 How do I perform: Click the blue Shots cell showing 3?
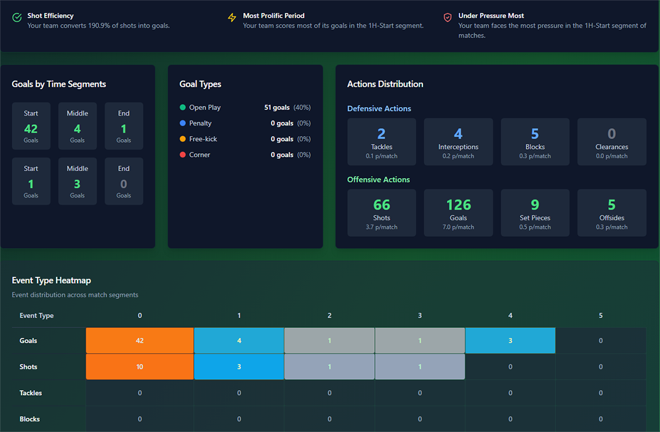(239, 366)
